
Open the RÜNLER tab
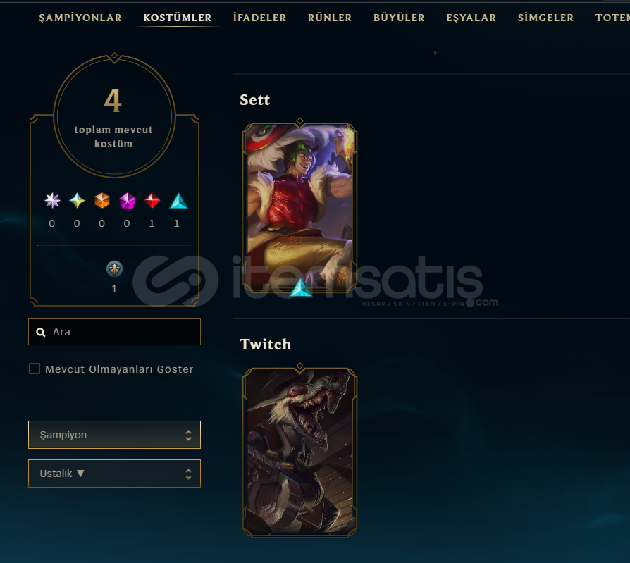pos(330,18)
